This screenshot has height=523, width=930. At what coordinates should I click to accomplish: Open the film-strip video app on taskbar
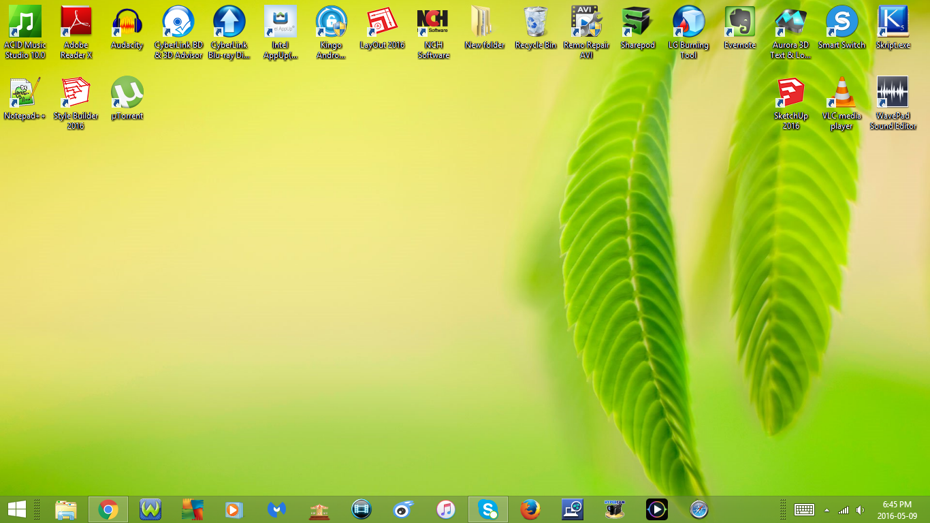(362, 509)
